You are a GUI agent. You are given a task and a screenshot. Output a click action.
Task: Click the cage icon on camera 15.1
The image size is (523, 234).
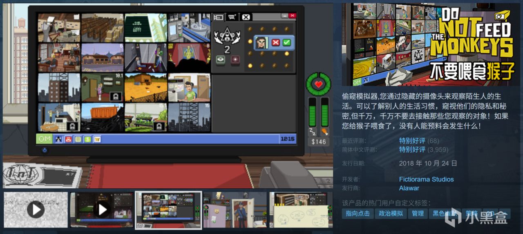(x=159, y=126)
